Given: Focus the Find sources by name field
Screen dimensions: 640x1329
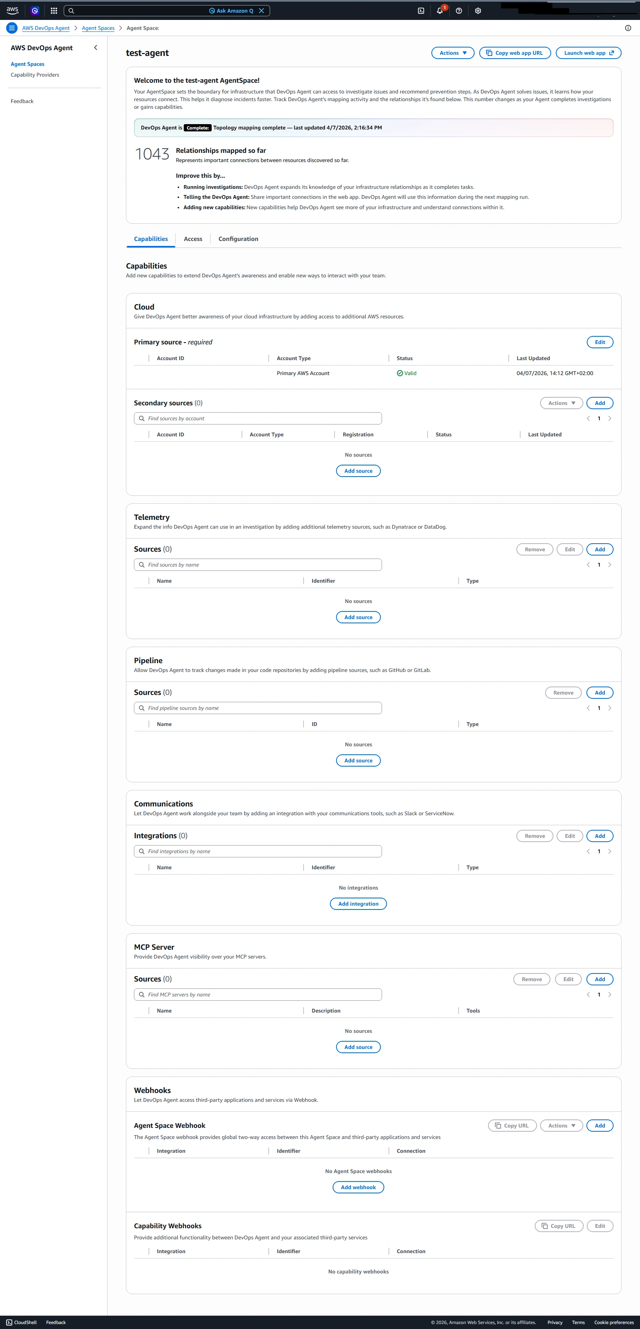Looking at the screenshot, I should click(258, 565).
